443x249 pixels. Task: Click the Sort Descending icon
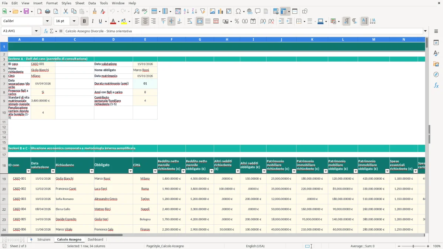coord(194,11)
